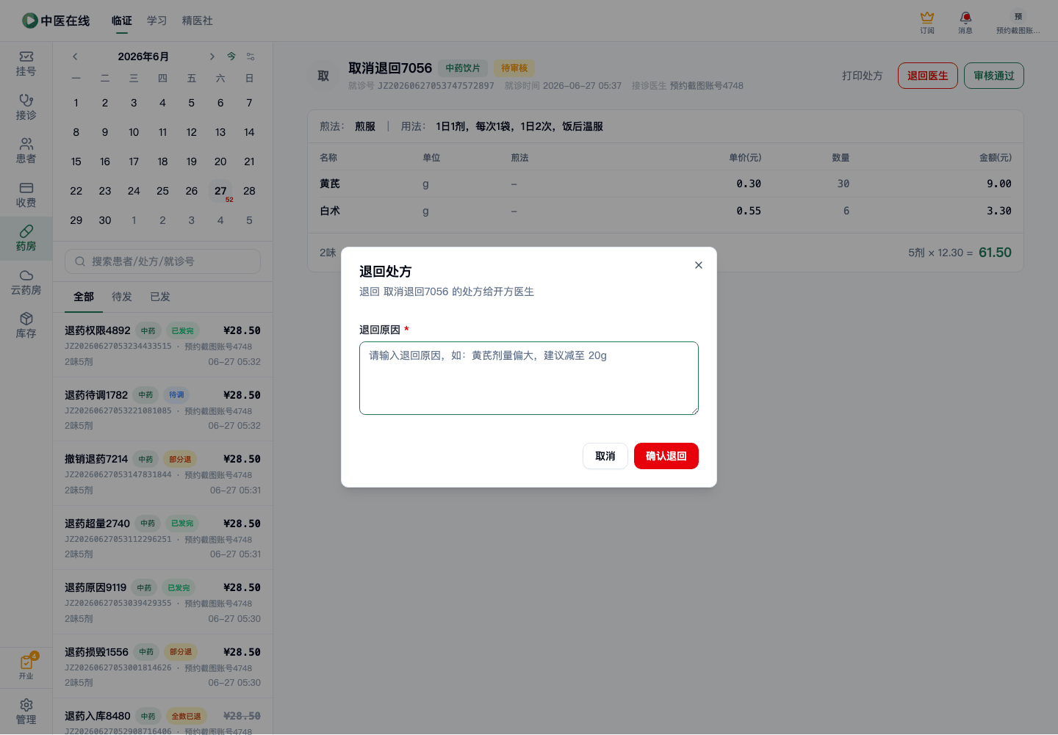Open prescription 退药待调1782

coord(162,410)
